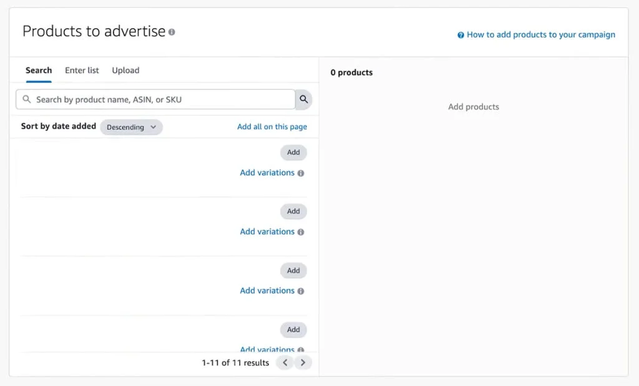Screen dimensions: 639x386
Task: Go to next page with the right arrow
Action: [303, 362]
